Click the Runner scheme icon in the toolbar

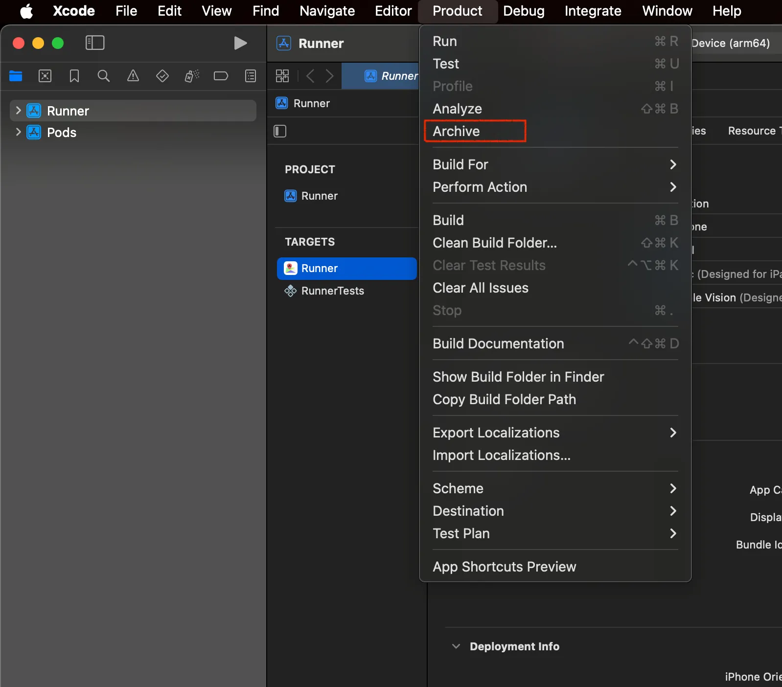pyautogui.click(x=284, y=43)
